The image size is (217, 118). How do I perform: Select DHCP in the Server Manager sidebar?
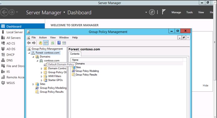tap(10, 55)
